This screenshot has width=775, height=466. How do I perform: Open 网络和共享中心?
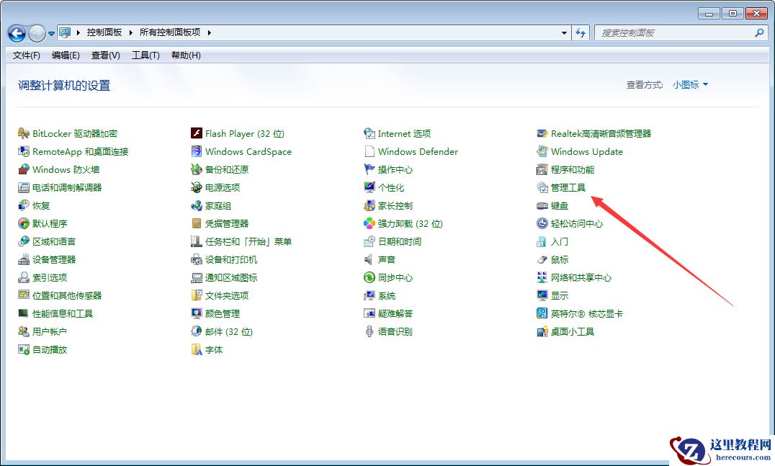point(585,277)
